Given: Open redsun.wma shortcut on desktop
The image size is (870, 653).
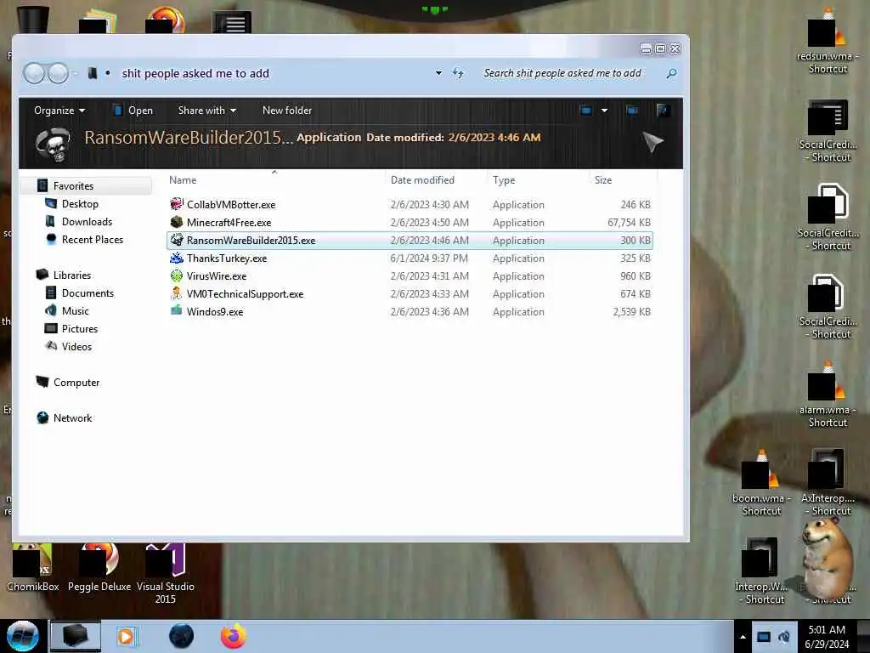Looking at the screenshot, I should pyautogui.click(x=828, y=43).
